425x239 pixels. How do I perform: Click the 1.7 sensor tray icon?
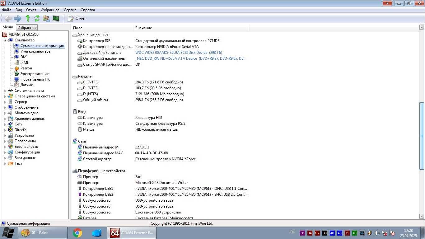pyautogui.click(x=317, y=233)
